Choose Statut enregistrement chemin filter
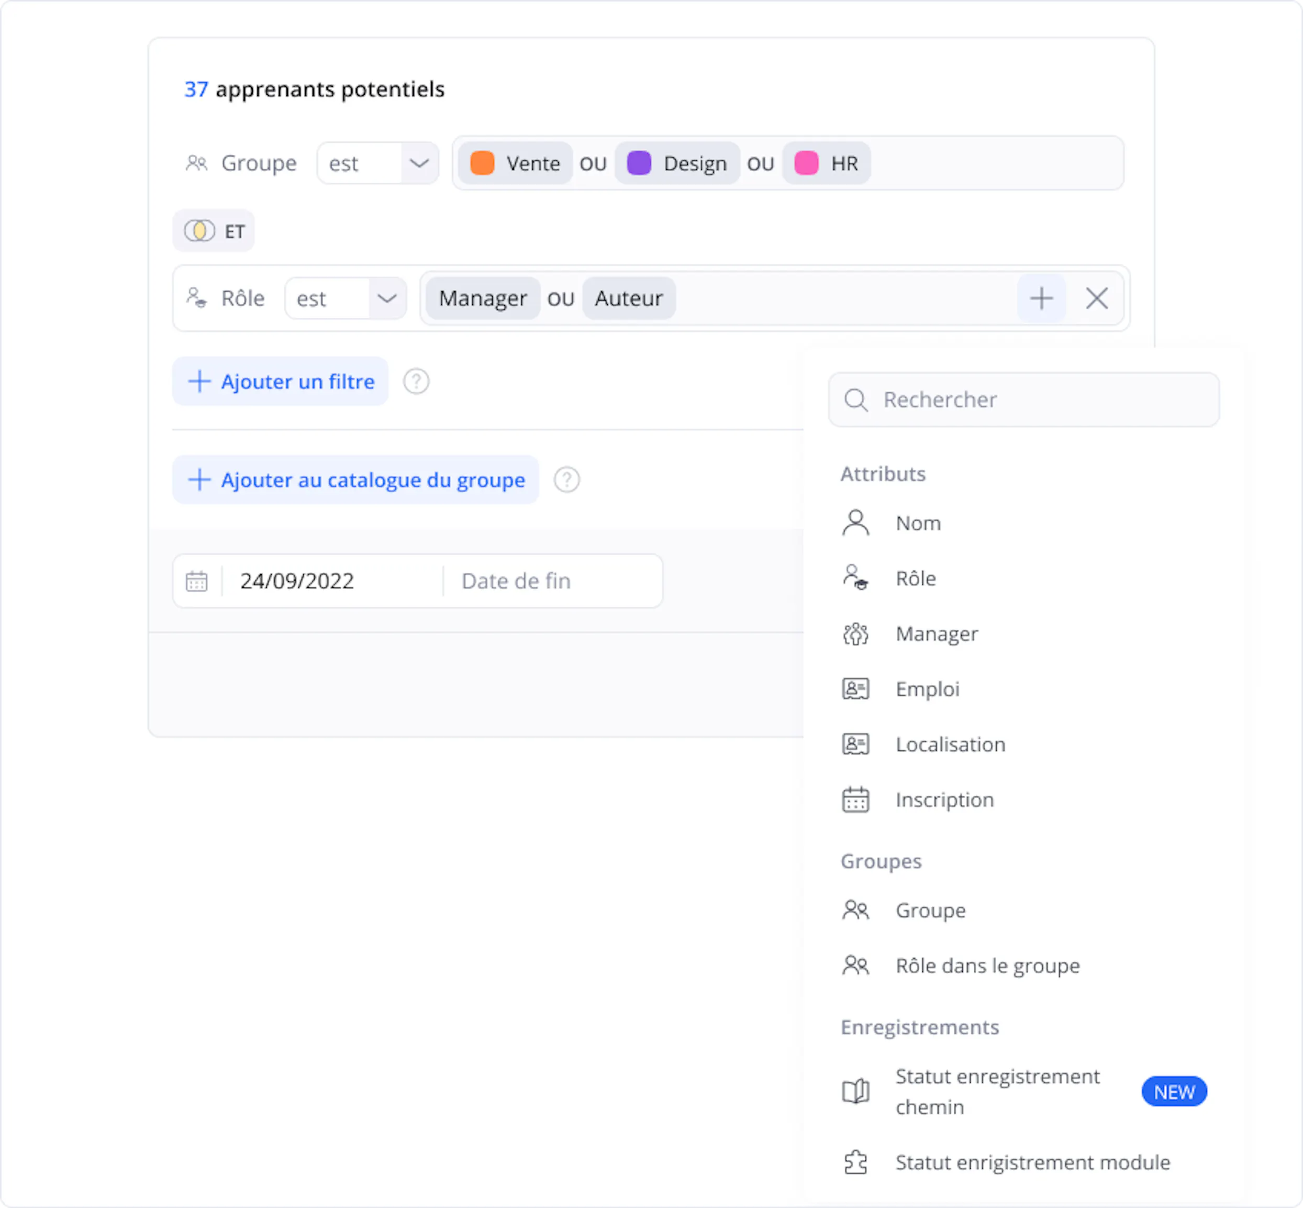Viewport: 1303px width, 1208px height. click(1023, 1091)
